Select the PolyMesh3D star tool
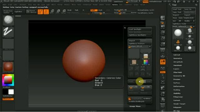 tap(190, 37)
